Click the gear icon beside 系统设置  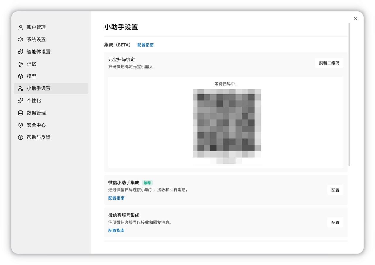coord(21,40)
